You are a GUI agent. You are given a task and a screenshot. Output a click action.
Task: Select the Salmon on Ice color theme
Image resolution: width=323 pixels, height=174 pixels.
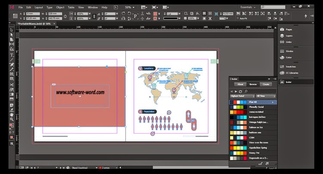pos(253,127)
